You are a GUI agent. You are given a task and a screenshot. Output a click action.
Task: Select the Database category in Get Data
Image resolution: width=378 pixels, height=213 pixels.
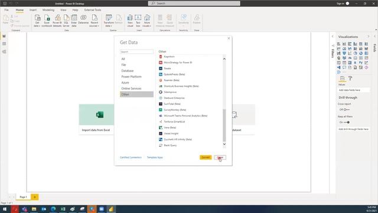coord(136,71)
